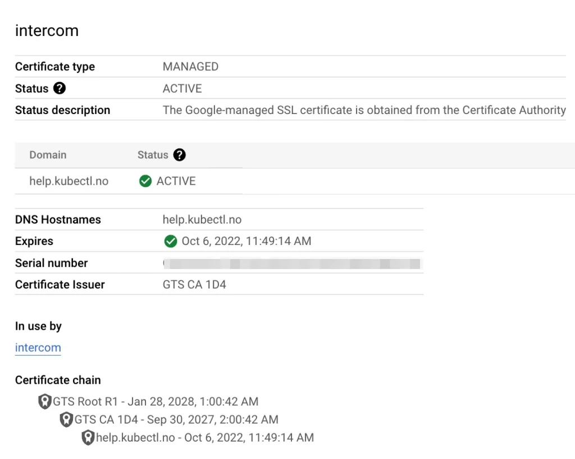575x459 pixels.
Task: Click the ACTIVE value in the Status row
Action: (x=182, y=88)
